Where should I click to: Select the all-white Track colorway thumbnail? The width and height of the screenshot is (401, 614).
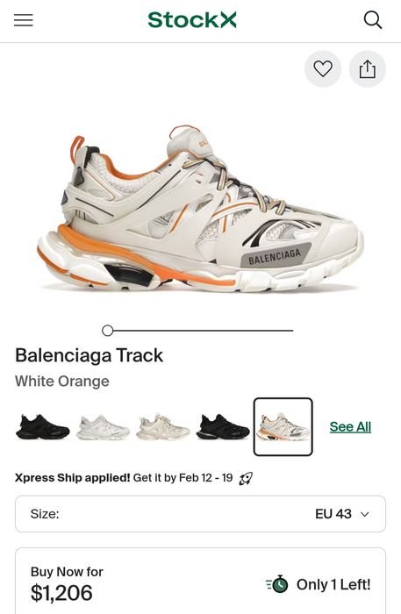coord(103,427)
